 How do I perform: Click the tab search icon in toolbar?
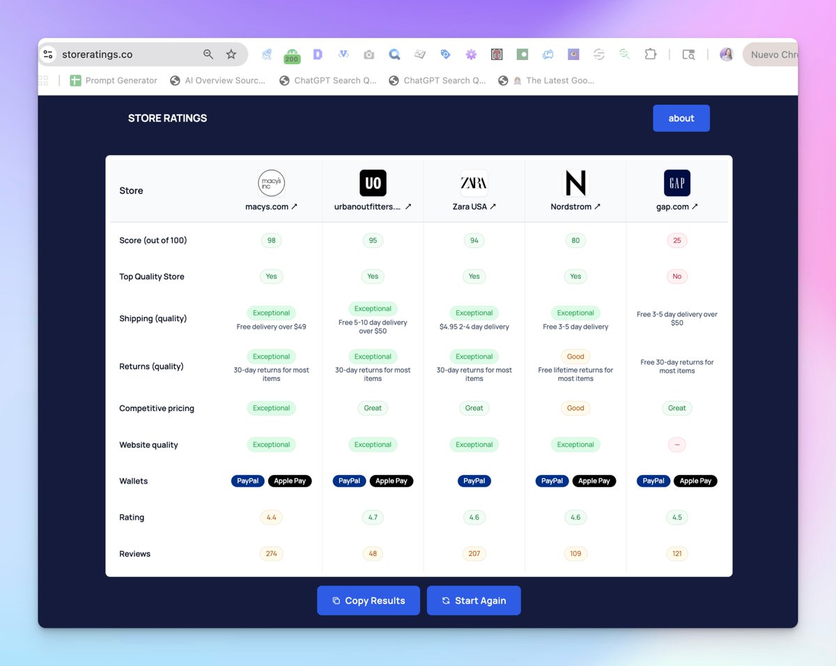pos(688,54)
